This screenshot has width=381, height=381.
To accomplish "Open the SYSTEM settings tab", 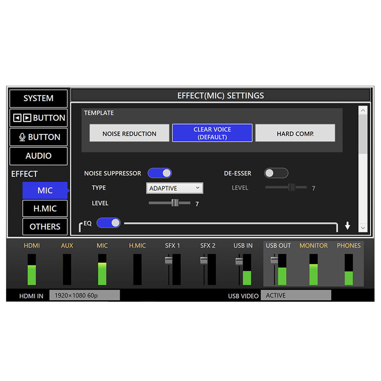I will pos(38,98).
